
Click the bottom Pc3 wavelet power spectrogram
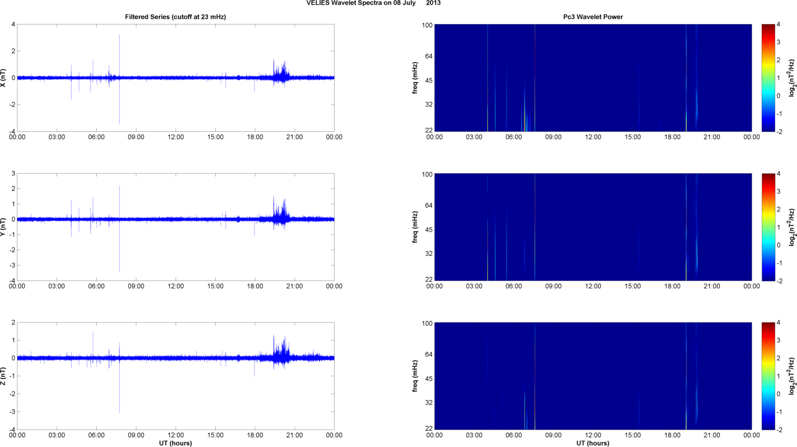(593, 376)
